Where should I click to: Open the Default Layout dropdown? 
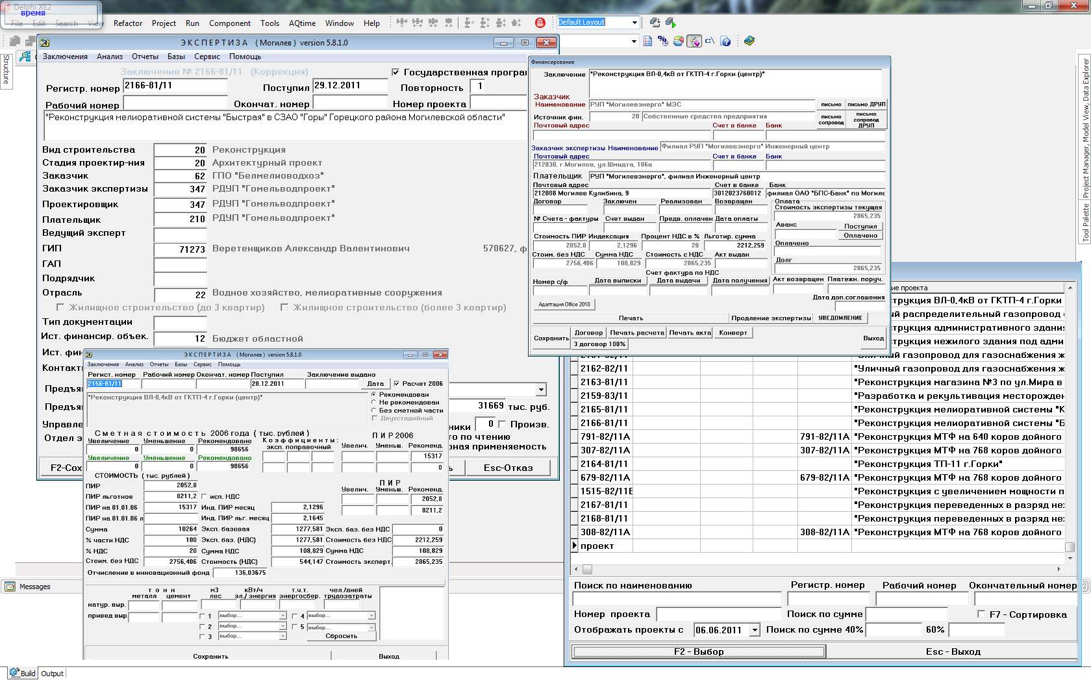click(x=634, y=23)
